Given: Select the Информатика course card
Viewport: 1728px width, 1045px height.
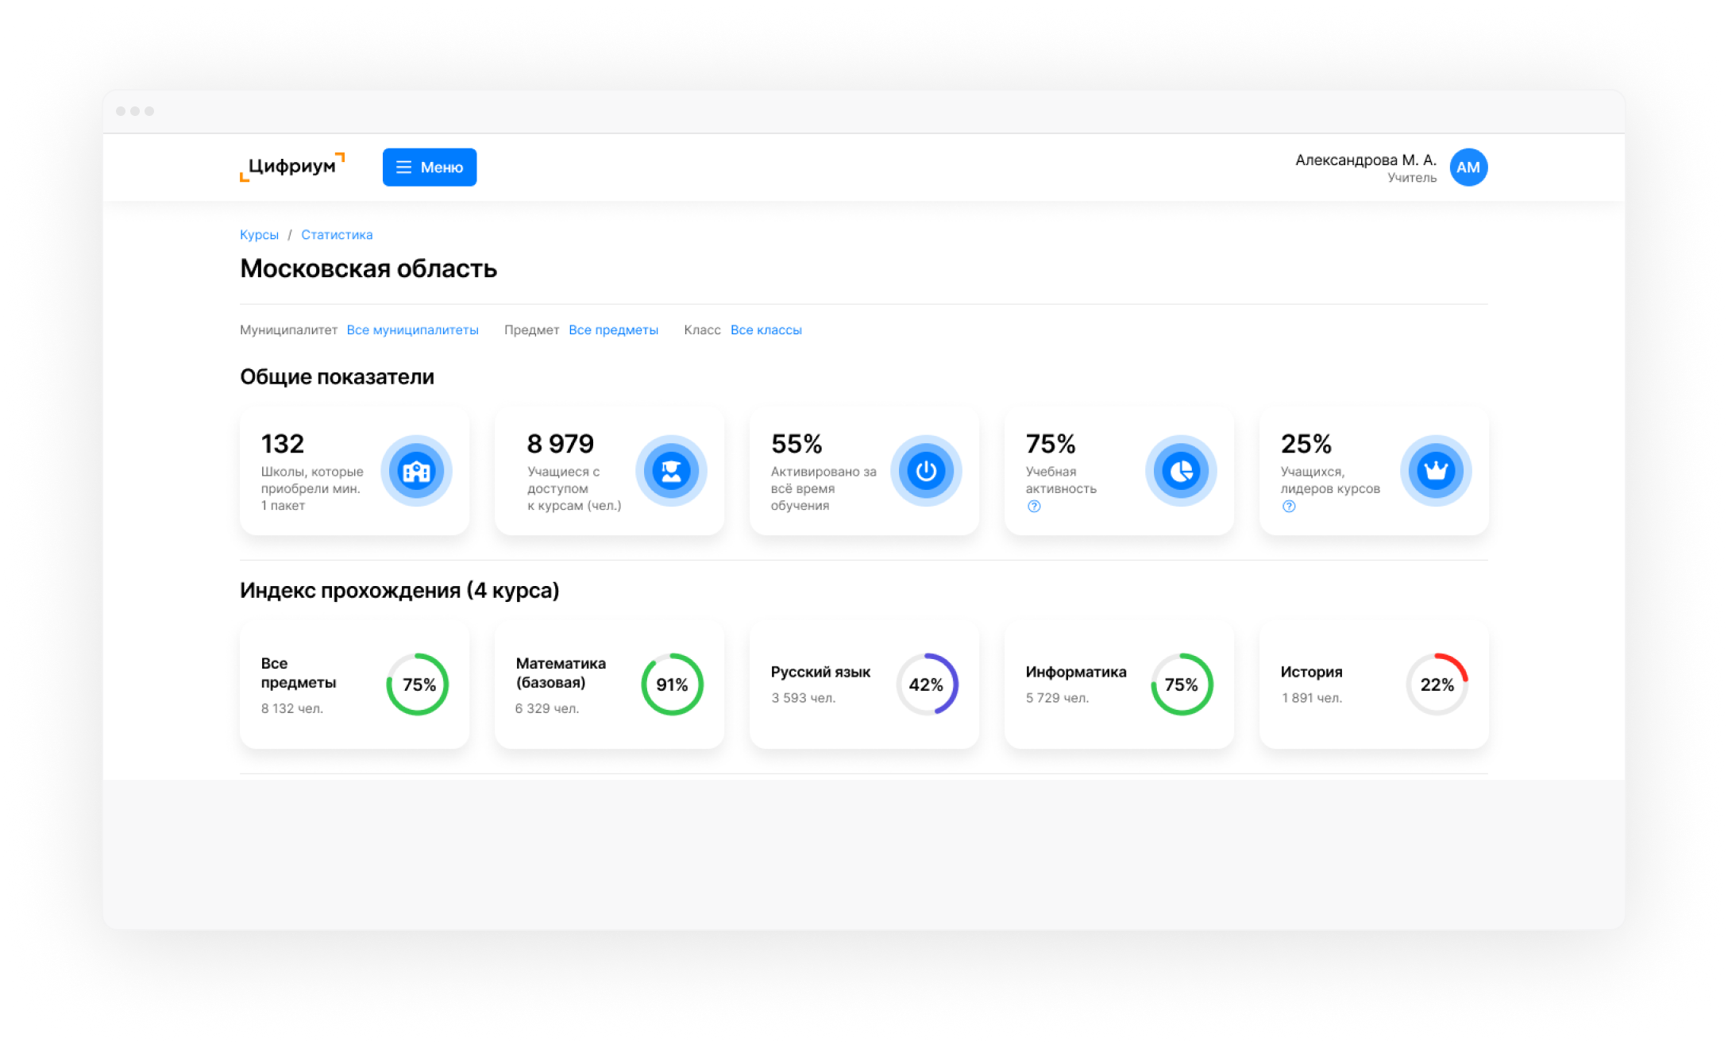Looking at the screenshot, I should tap(1118, 684).
